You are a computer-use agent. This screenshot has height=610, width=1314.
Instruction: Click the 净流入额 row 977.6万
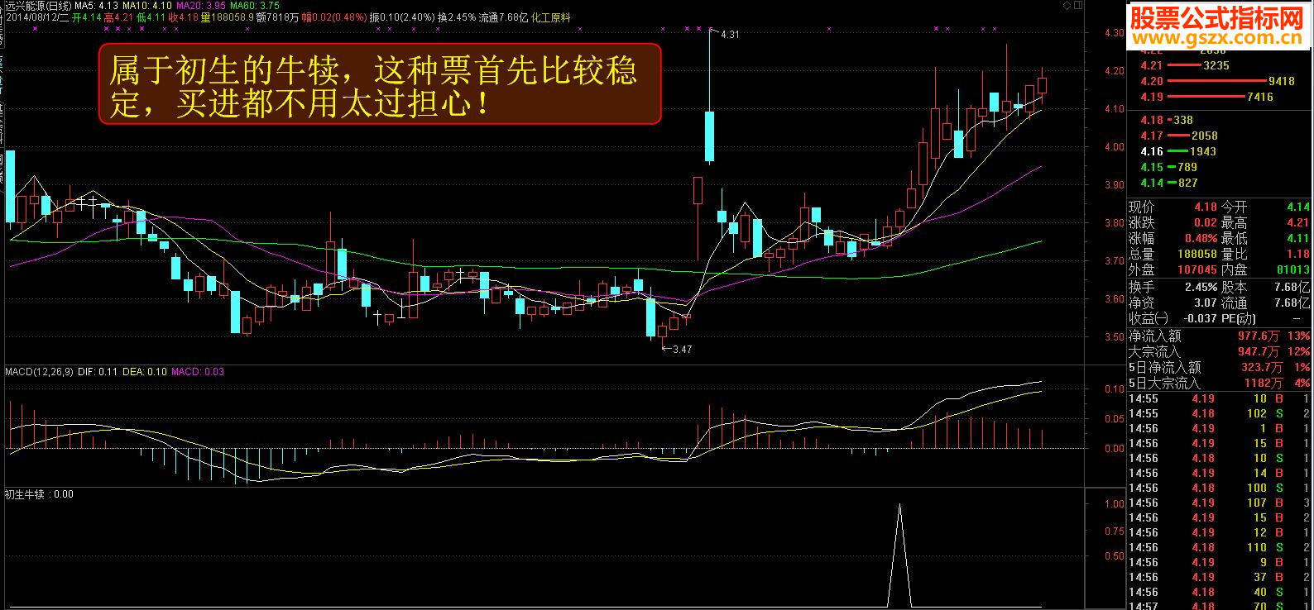[1219, 336]
